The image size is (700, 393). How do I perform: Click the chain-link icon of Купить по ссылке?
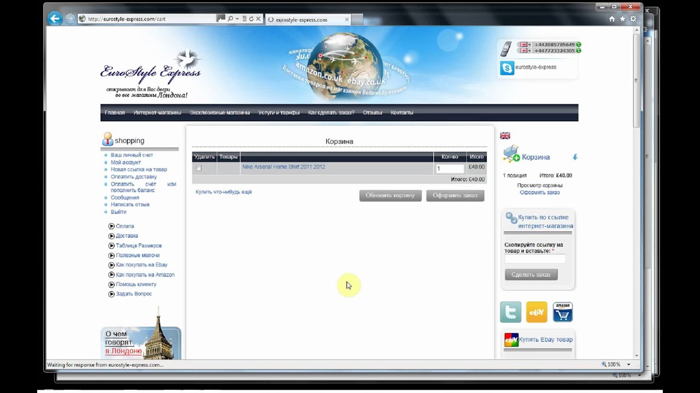coord(511,218)
